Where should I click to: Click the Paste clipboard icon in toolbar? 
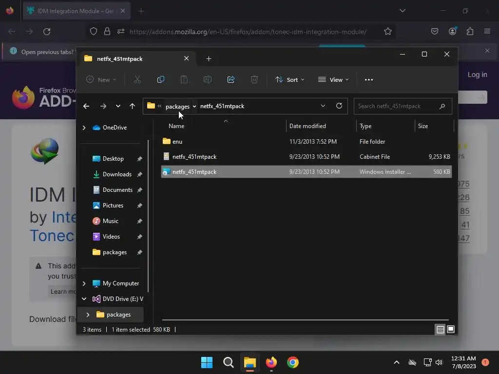[184, 79]
